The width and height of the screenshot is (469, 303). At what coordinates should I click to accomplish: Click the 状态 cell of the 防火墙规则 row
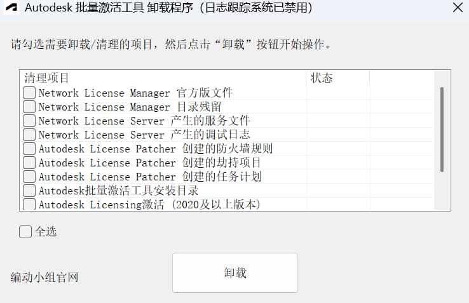tap(337, 149)
